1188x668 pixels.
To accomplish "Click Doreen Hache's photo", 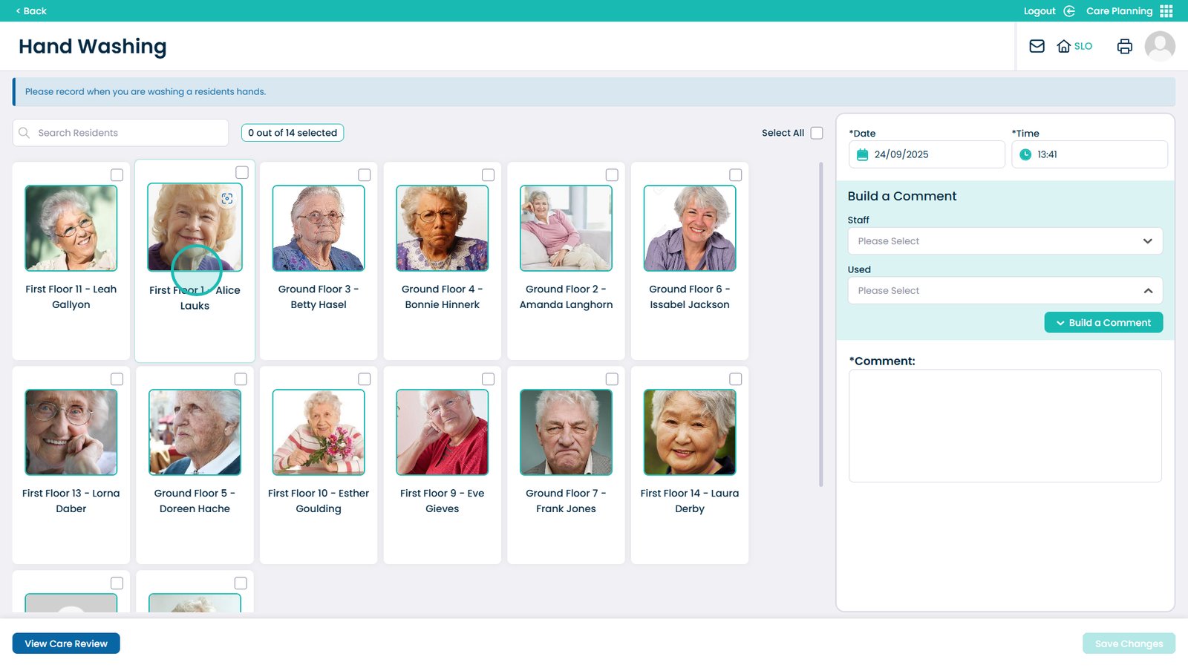I will click(195, 432).
